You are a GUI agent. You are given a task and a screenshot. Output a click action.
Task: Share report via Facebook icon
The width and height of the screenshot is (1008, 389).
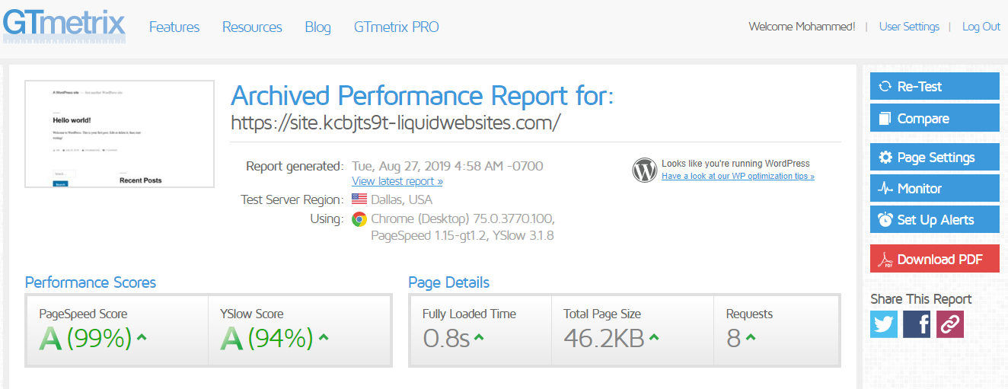pyautogui.click(x=917, y=324)
